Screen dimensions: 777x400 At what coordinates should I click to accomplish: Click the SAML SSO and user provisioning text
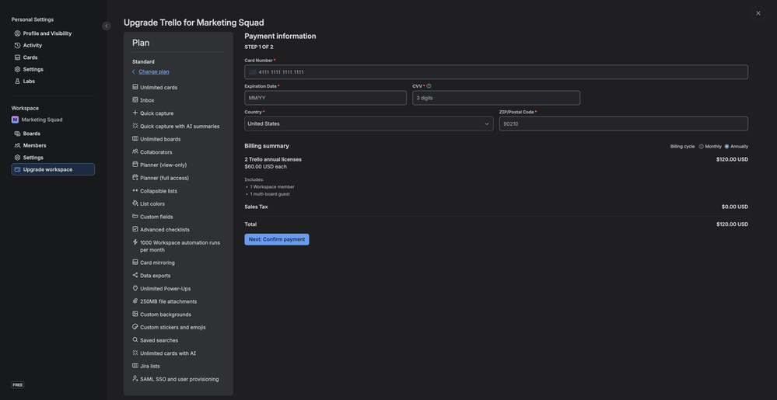180,379
